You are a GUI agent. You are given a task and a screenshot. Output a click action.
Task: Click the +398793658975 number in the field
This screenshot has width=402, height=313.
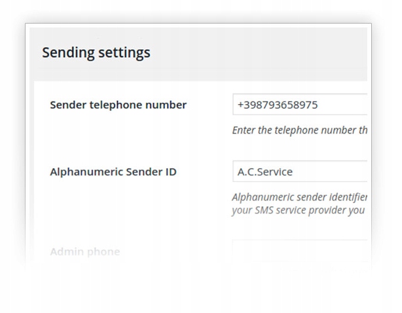278,105
